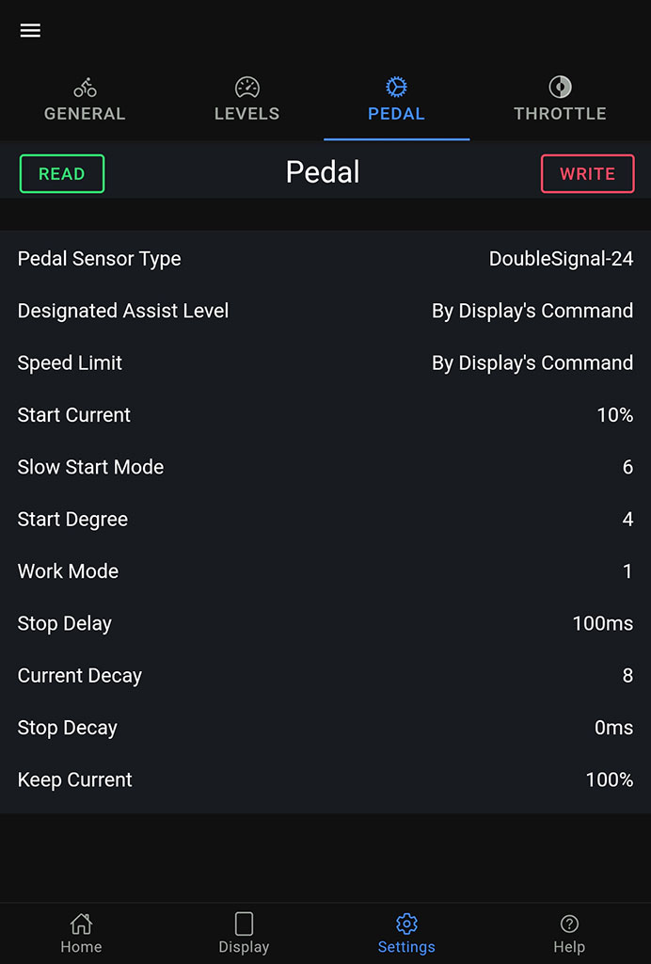651x964 pixels.
Task: Click the Settings gear in bottom bar
Action: pyautogui.click(x=406, y=924)
